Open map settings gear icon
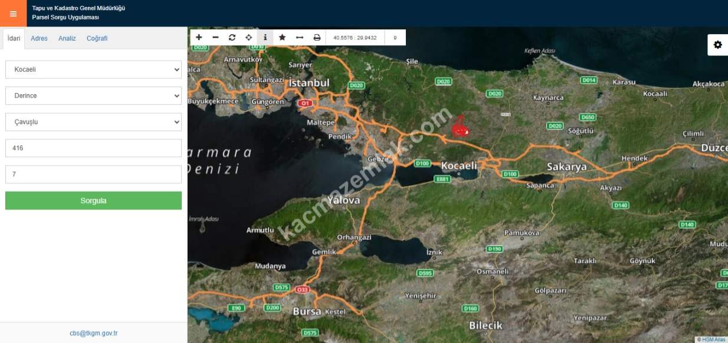Screen dimensions: 728x343 [717, 45]
